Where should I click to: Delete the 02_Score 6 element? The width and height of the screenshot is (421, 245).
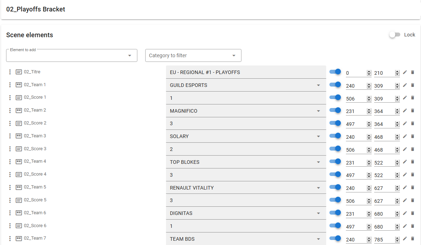pyautogui.click(x=412, y=226)
